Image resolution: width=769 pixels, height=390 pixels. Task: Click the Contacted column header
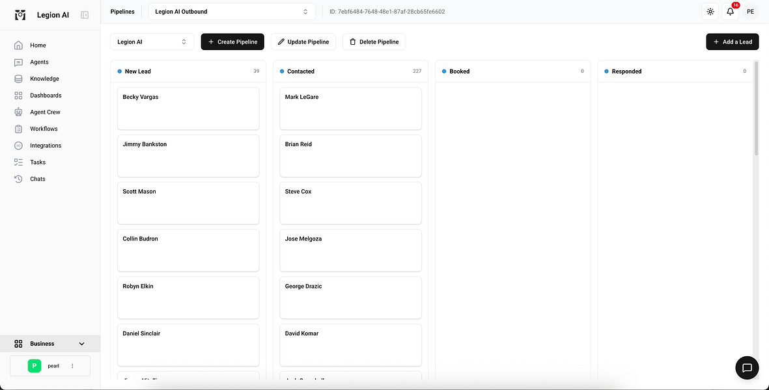351,71
